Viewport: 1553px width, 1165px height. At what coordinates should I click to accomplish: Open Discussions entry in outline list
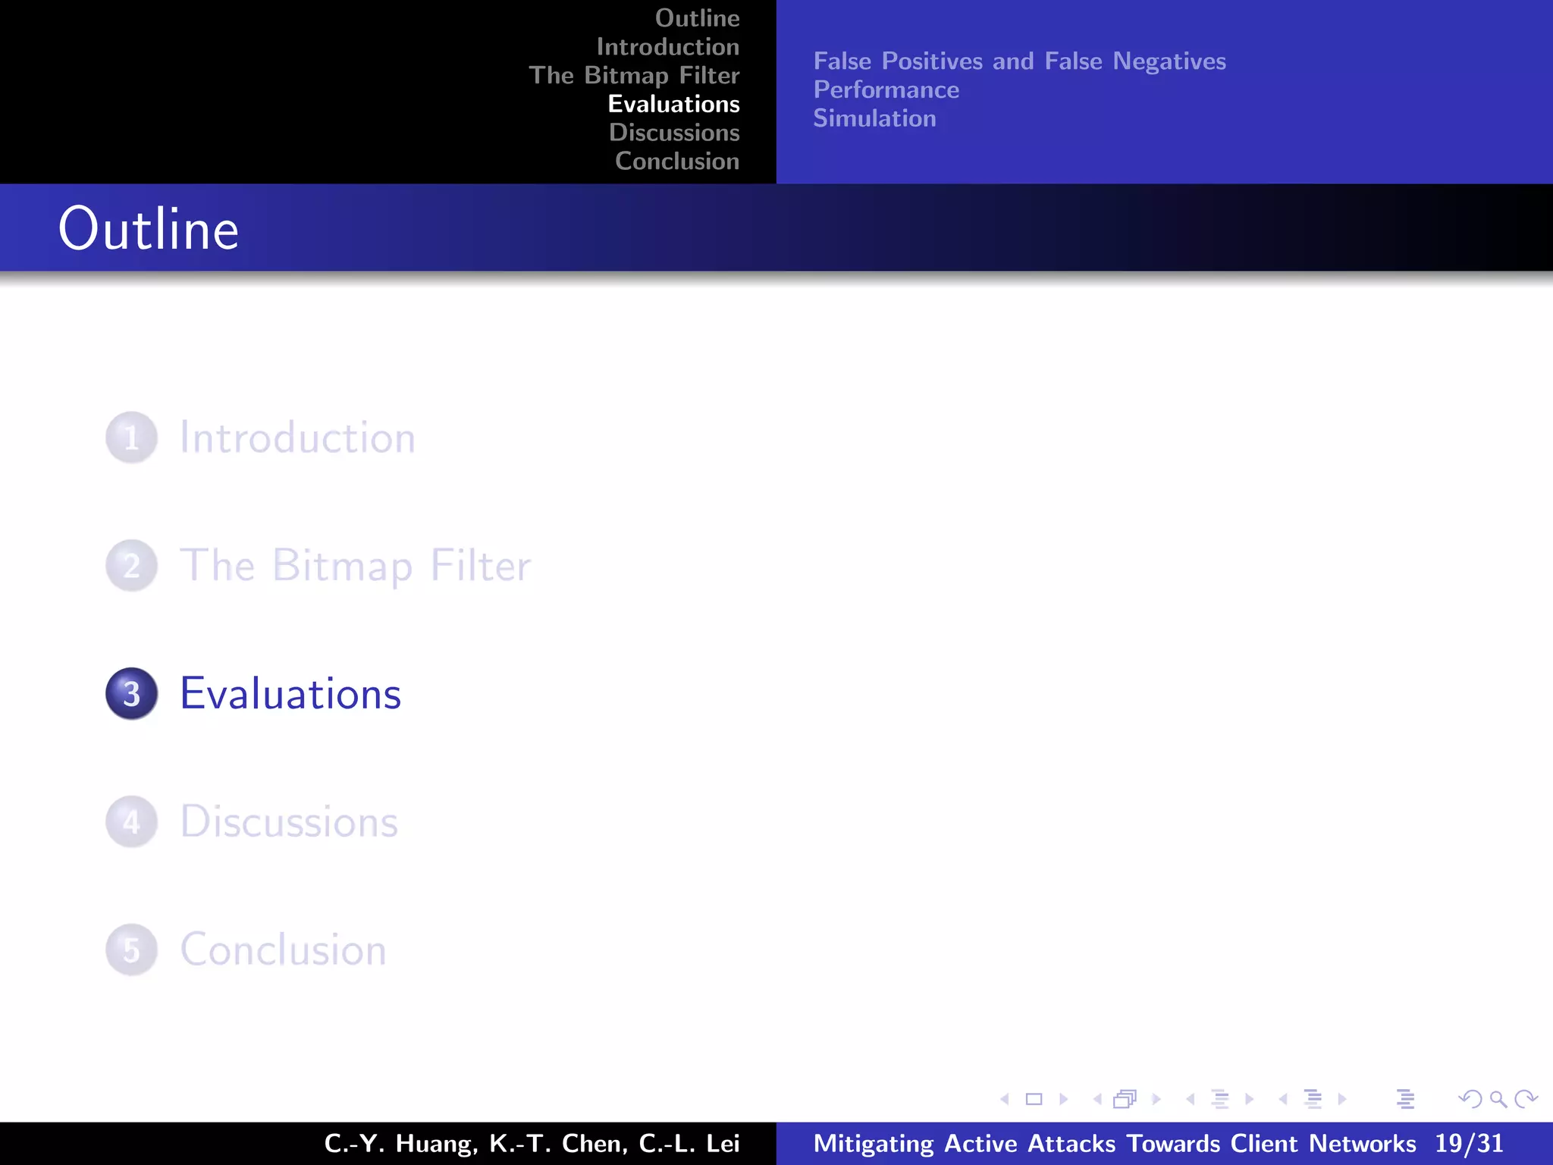pos(289,821)
